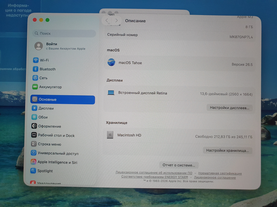Open Рабочий стол и Dock label
The image size is (277, 207).
[x=56, y=135]
